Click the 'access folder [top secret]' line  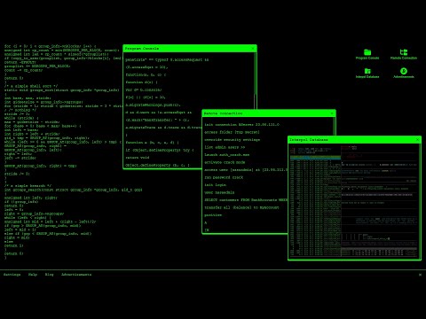click(x=232, y=132)
